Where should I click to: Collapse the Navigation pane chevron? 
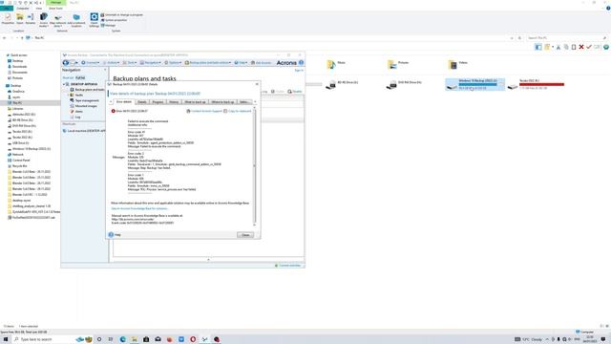click(x=105, y=70)
